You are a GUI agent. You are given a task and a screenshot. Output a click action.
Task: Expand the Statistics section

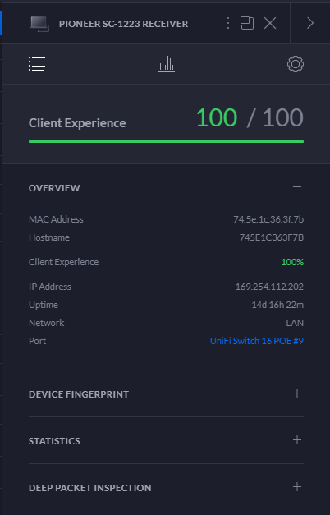tap(297, 440)
